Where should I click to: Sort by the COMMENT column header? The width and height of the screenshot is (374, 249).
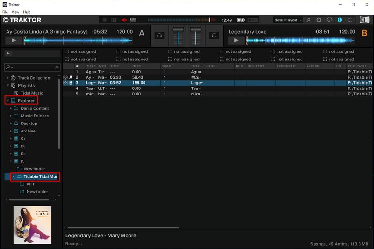point(290,66)
